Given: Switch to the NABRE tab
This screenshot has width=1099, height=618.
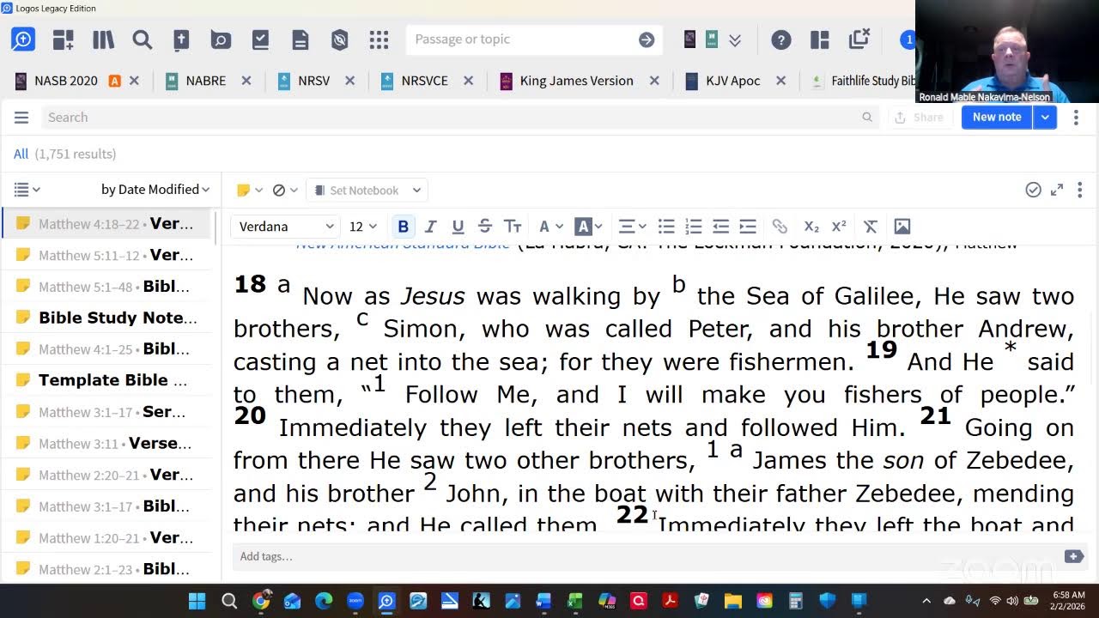Looking at the screenshot, I should (205, 81).
